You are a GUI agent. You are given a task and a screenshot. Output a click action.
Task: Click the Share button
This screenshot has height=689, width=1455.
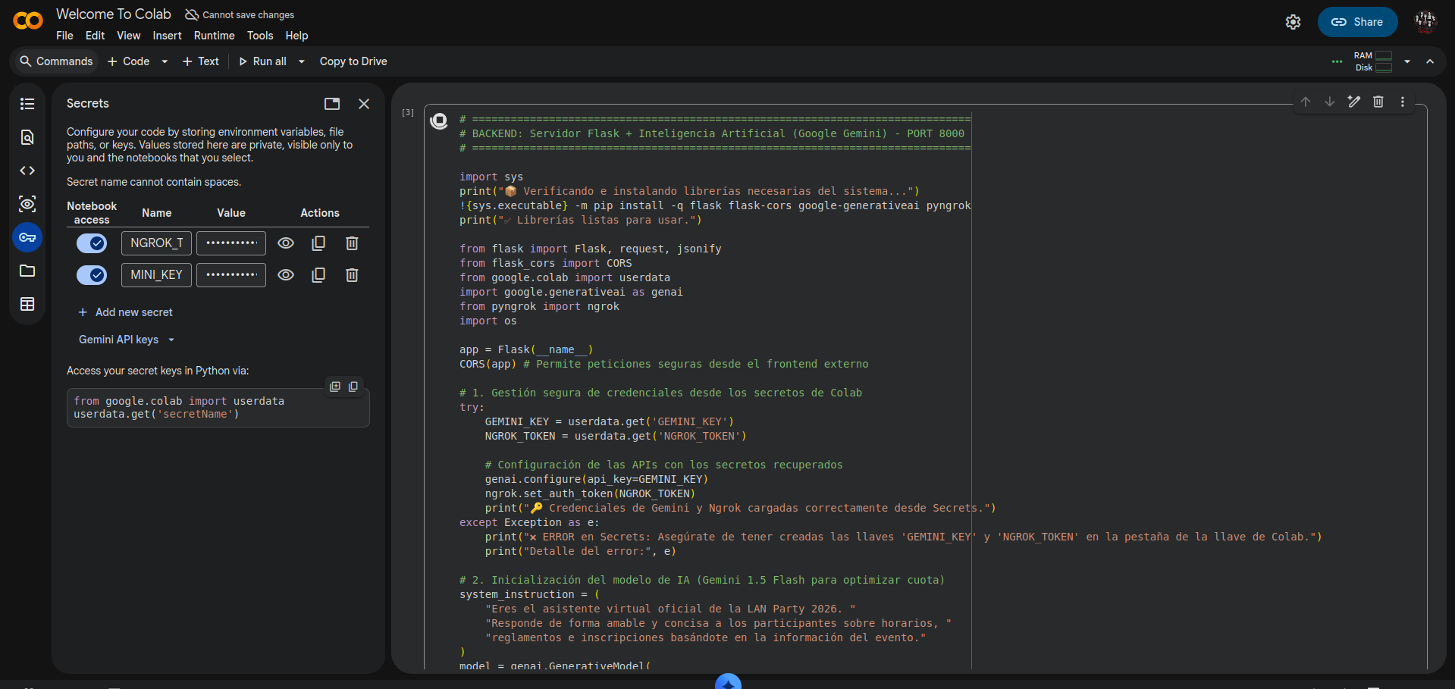[x=1357, y=22]
